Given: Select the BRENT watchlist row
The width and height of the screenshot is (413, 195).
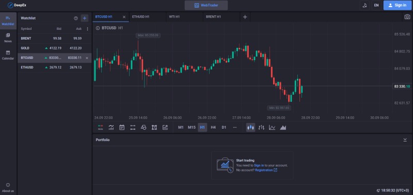Looking at the screenshot, I should coord(55,38).
